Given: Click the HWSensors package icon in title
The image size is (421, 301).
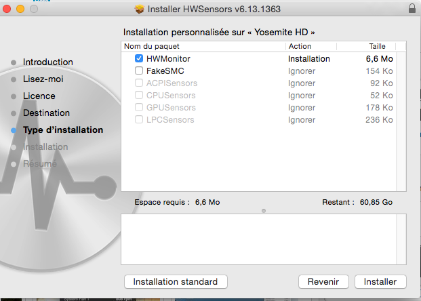Looking at the screenshot, I should (x=140, y=9).
